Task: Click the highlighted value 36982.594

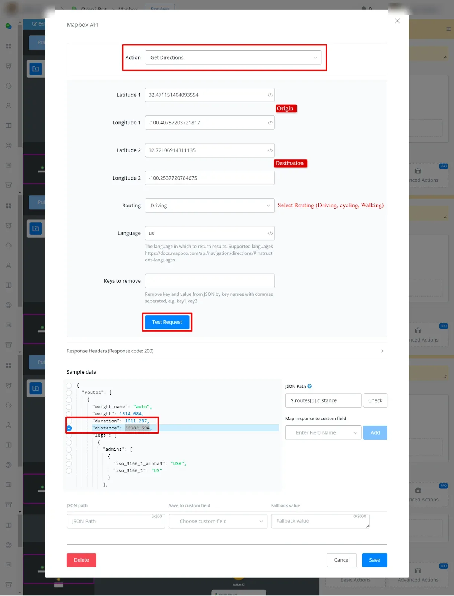Action: tap(137, 428)
